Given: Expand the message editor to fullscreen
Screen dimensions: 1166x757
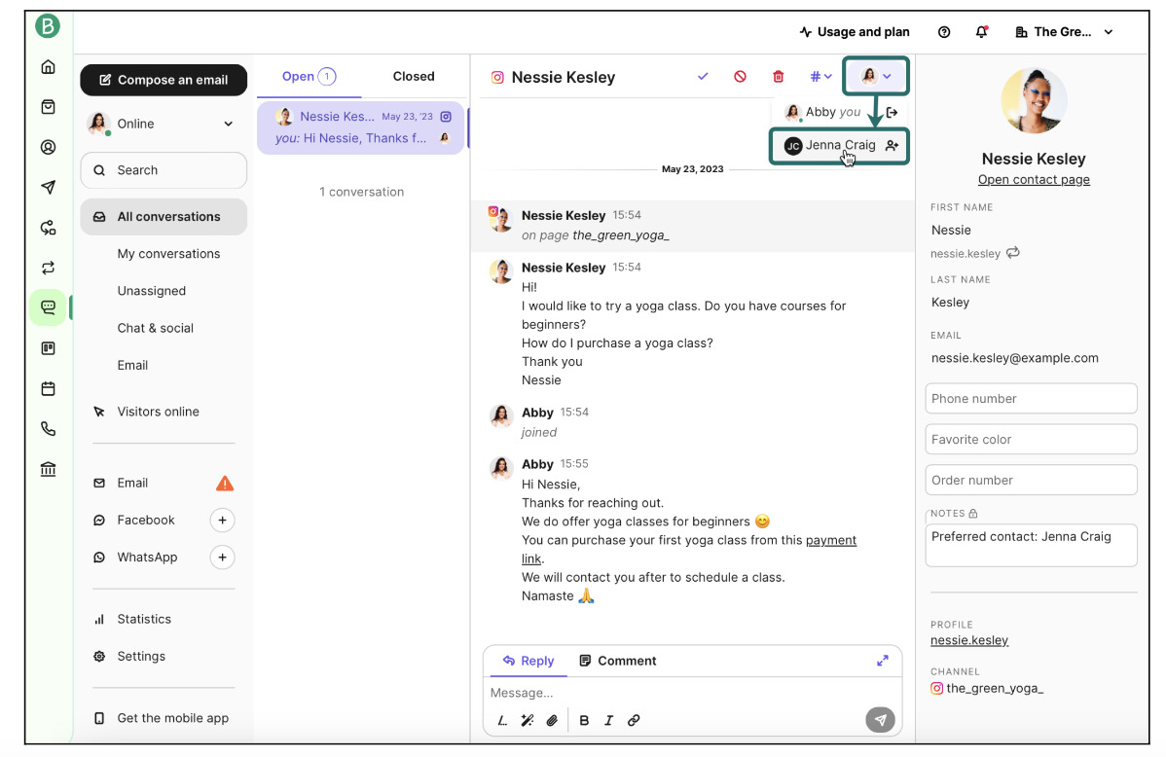Looking at the screenshot, I should [x=882, y=661].
